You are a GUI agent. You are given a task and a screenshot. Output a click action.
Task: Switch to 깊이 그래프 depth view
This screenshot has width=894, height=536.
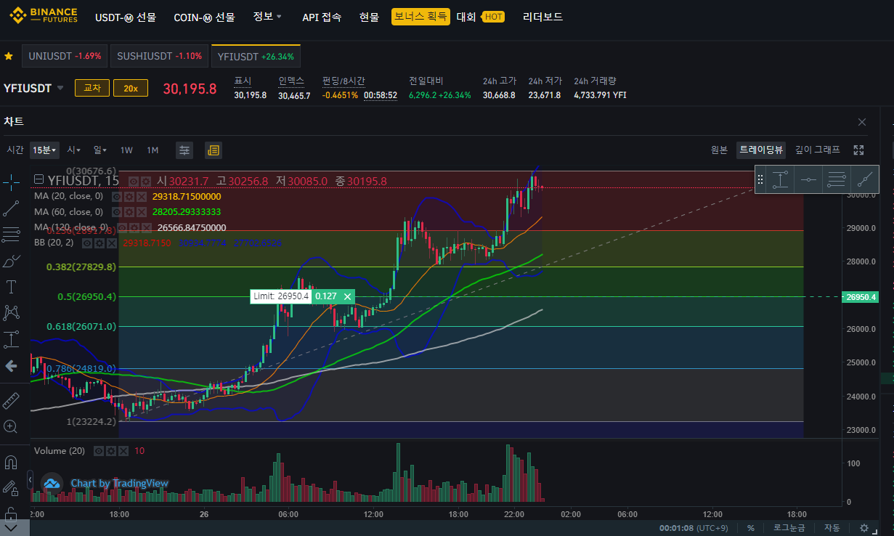click(818, 150)
